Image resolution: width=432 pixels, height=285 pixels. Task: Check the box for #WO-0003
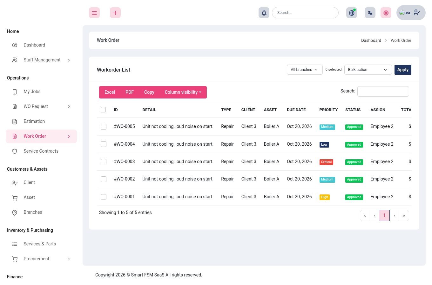[x=104, y=161]
